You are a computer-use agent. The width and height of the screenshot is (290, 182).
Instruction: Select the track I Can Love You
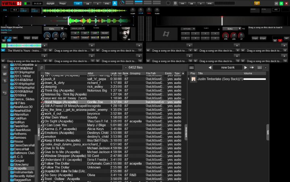pos(111,125)
